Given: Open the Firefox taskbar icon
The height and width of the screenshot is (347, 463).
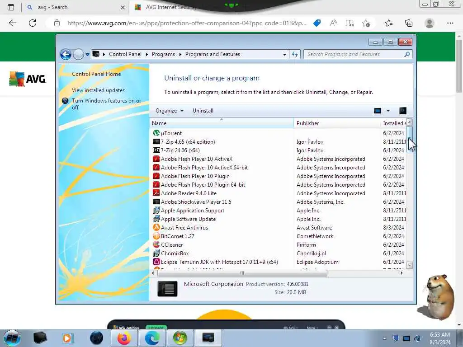Looking at the screenshot, I should [124, 338].
